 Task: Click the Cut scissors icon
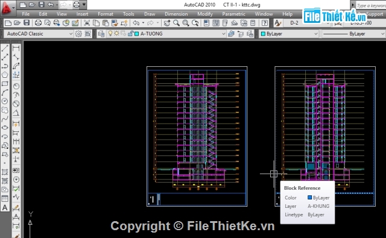(x=87, y=23)
